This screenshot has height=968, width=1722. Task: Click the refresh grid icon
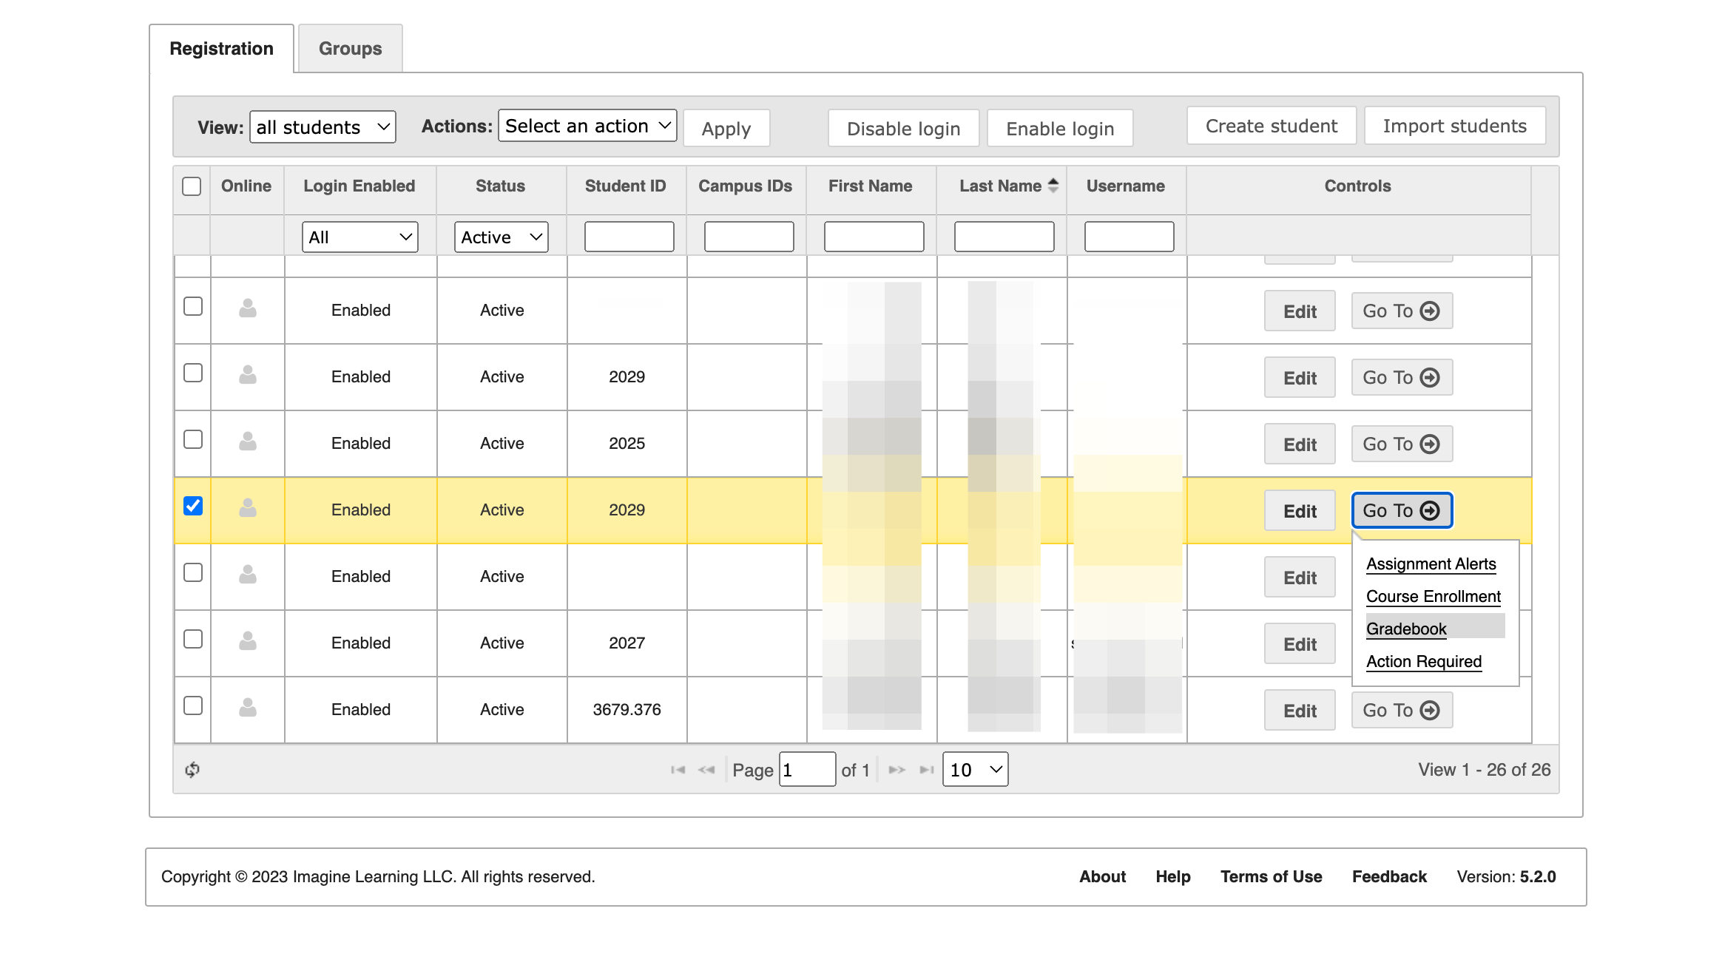[x=192, y=770]
